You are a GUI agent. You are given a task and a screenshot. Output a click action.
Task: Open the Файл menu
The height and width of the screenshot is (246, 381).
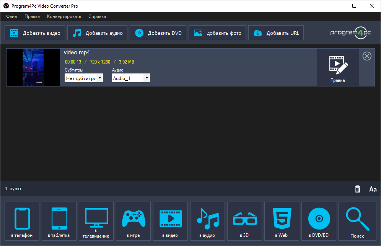[11, 16]
